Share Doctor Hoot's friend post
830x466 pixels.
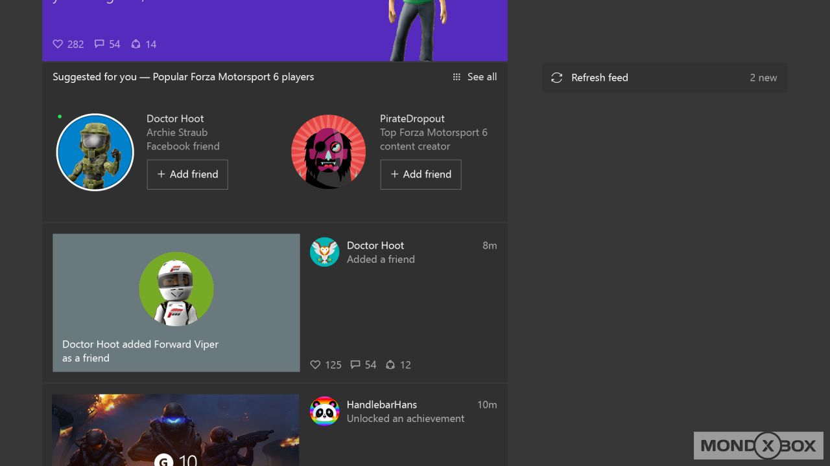390,364
